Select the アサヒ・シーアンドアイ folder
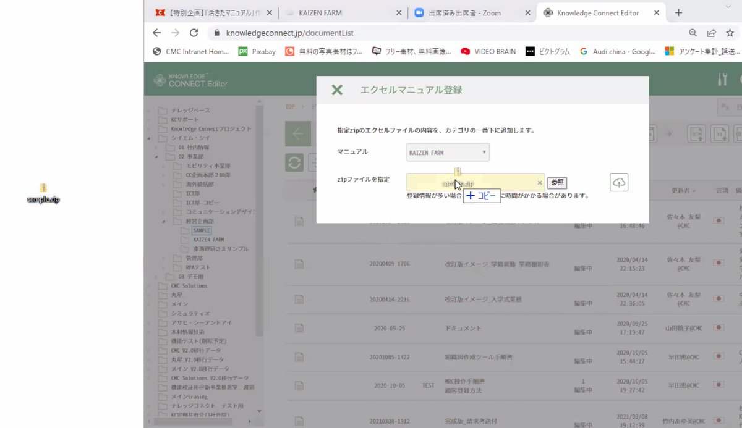The image size is (742, 428). 202,322
